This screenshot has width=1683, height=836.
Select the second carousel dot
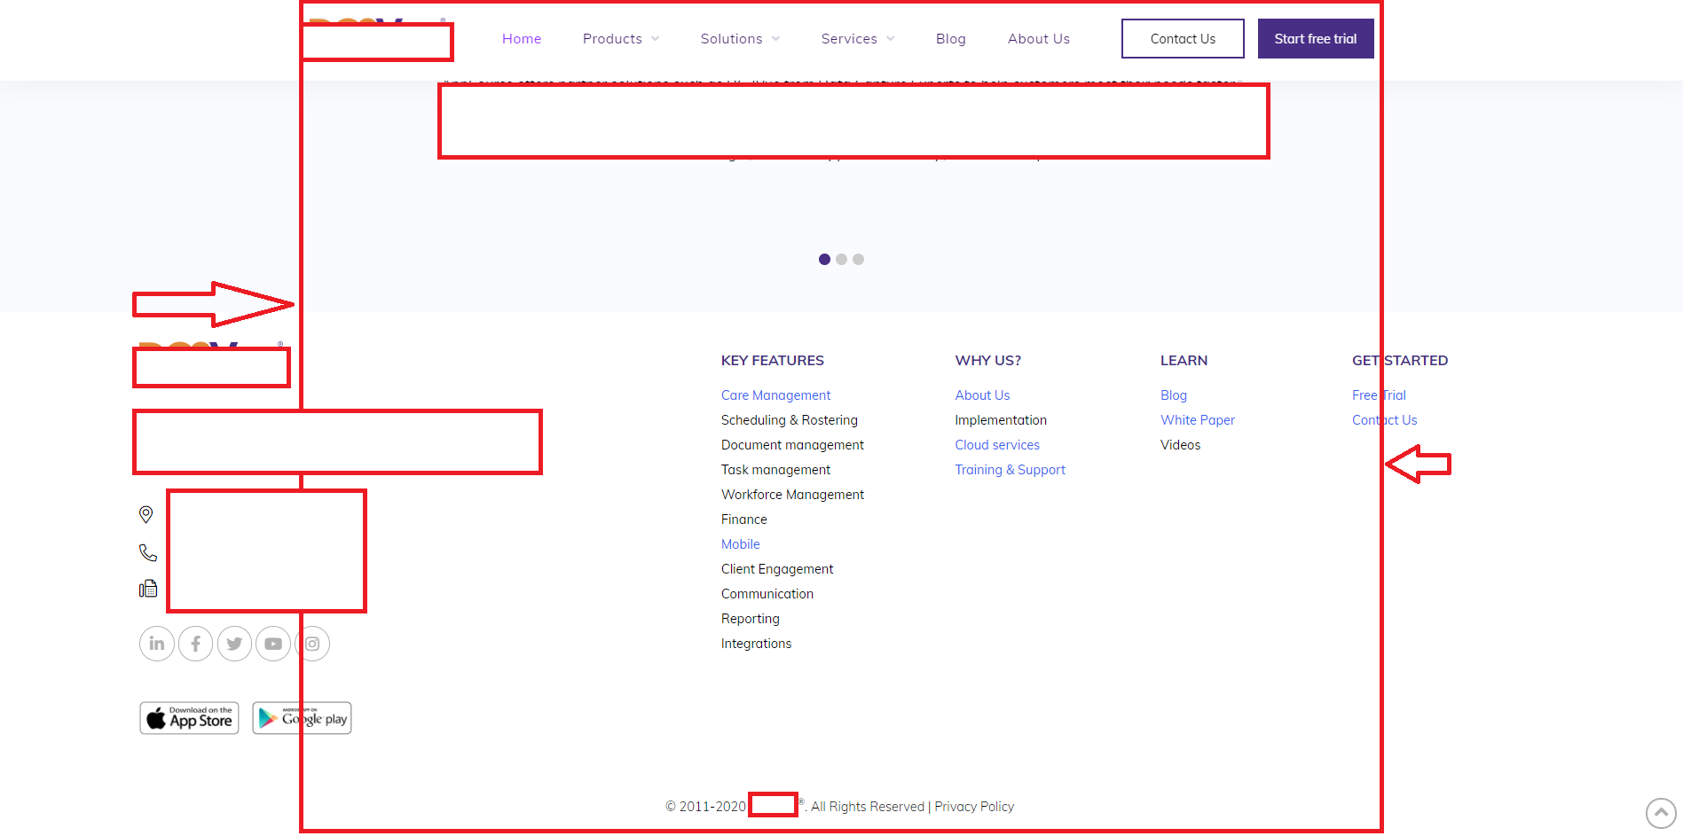[841, 259]
